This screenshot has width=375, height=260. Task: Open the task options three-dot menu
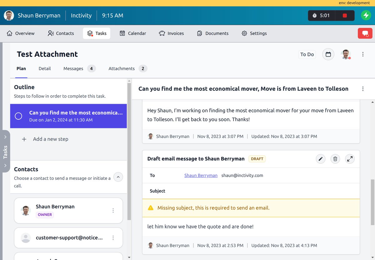(363, 54)
